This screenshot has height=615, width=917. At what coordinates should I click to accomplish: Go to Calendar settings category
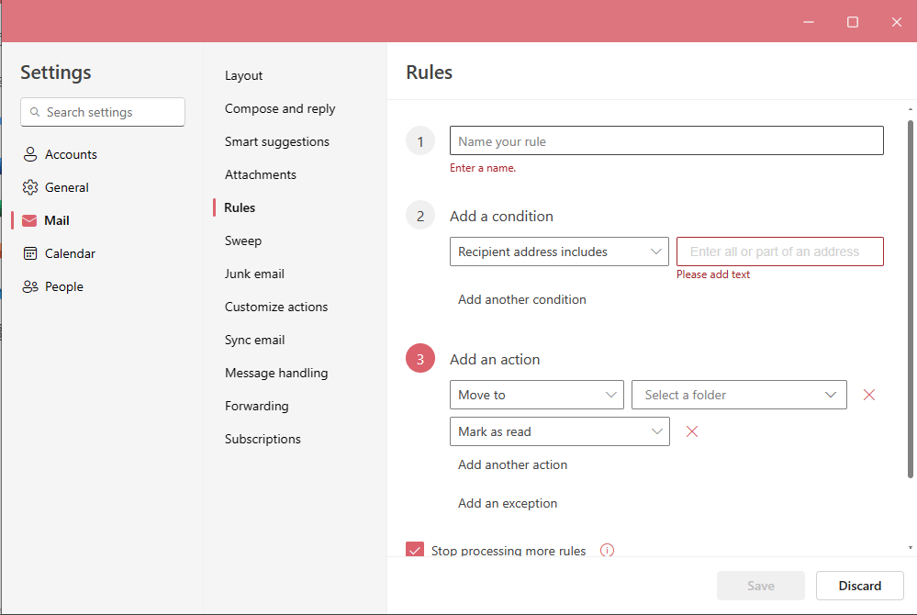click(x=70, y=253)
